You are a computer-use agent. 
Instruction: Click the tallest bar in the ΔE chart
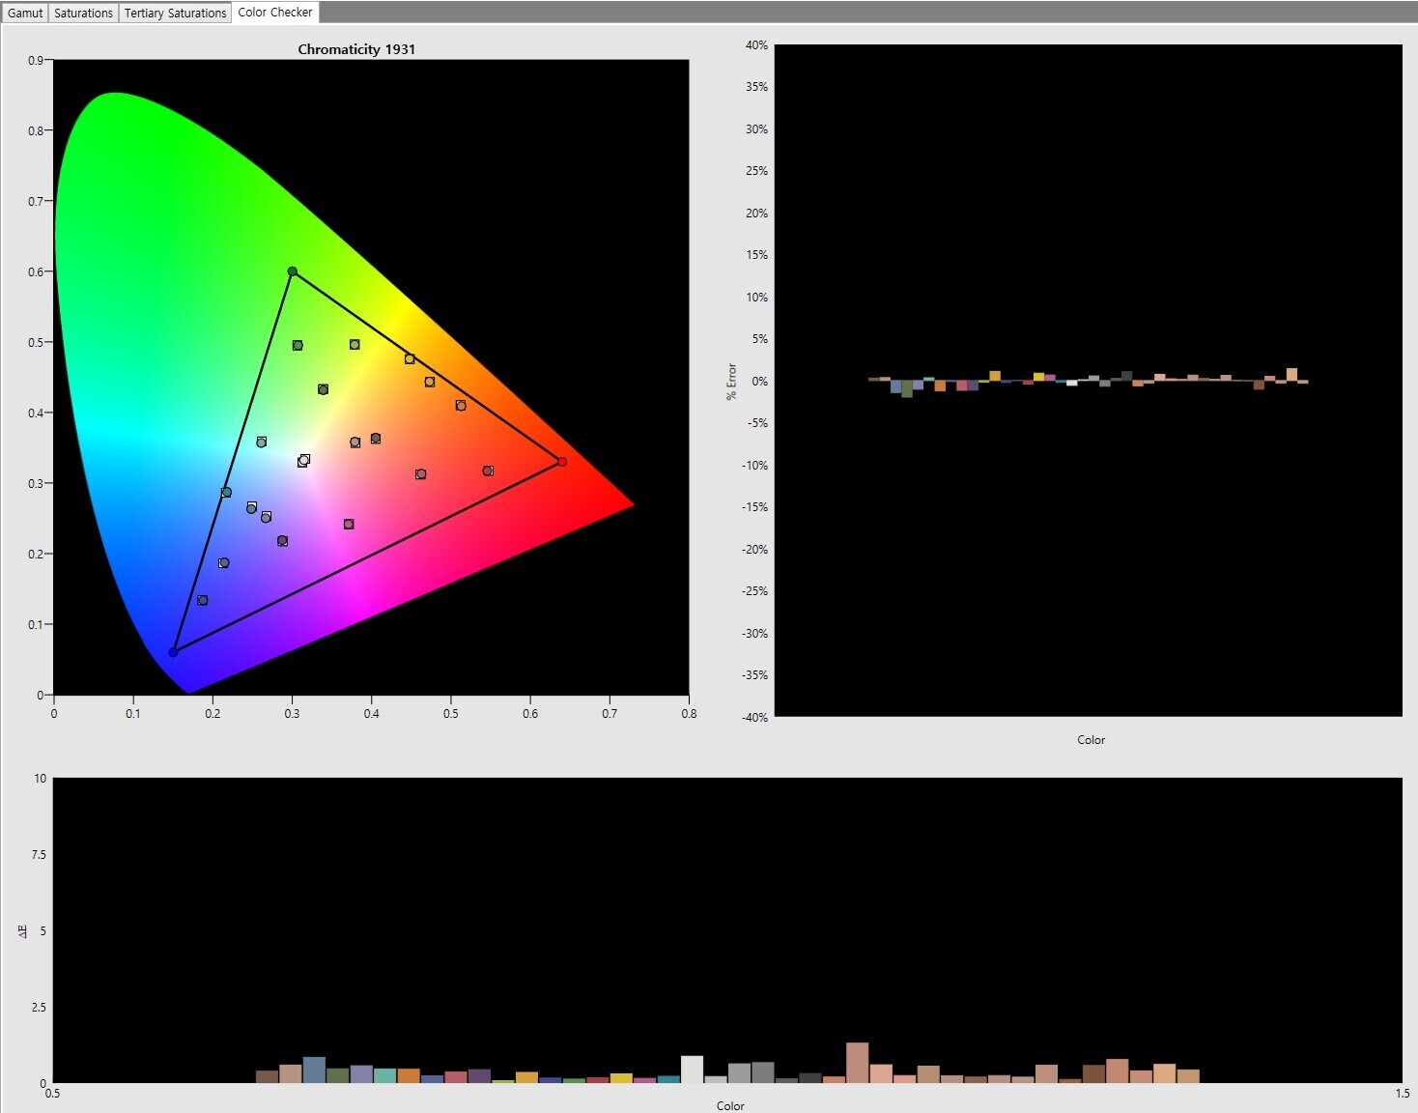pyautogui.click(x=857, y=1063)
